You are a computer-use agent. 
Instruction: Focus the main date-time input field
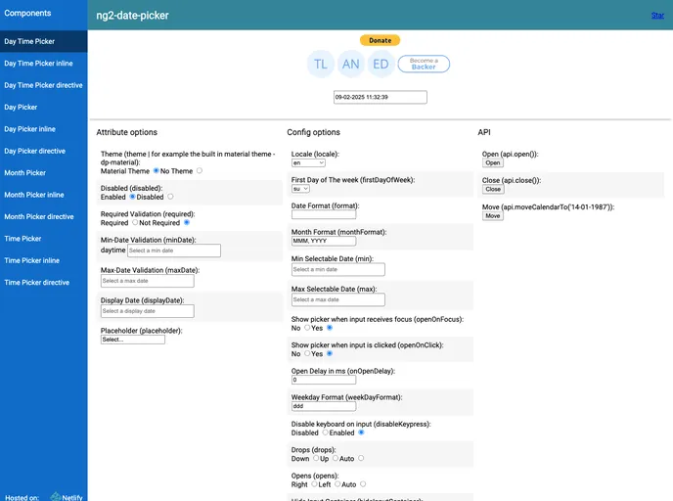pos(381,97)
